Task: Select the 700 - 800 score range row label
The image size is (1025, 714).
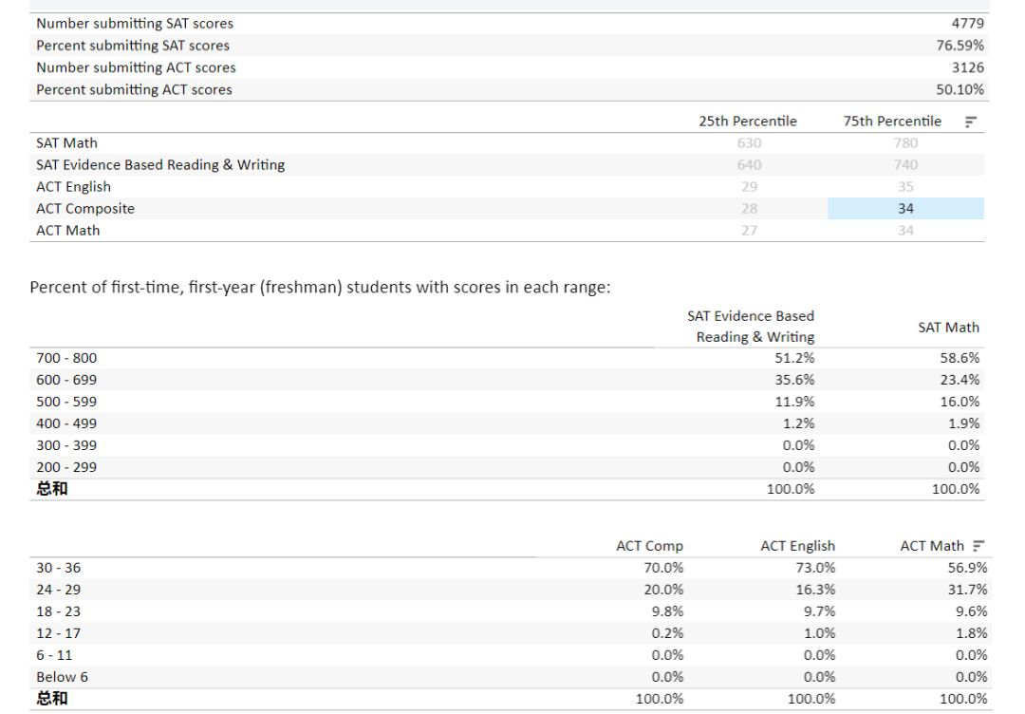Action: [66, 358]
